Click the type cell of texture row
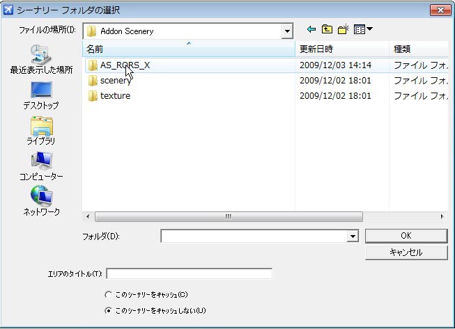The width and height of the screenshot is (455, 329). tap(421, 96)
